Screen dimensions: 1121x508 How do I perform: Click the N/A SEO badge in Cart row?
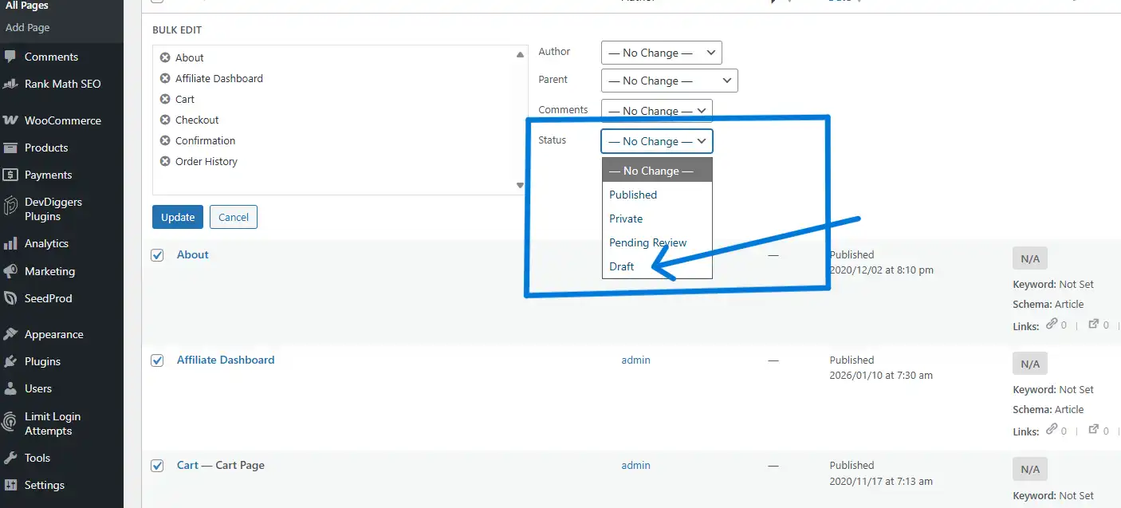pyautogui.click(x=1030, y=469)
